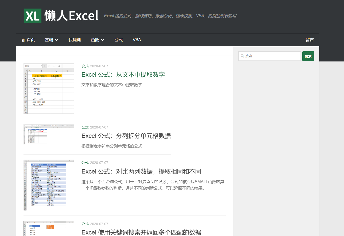Click 公式 category above 使用关键词搜索
344x236 pixels.
[x=85, y=224]
